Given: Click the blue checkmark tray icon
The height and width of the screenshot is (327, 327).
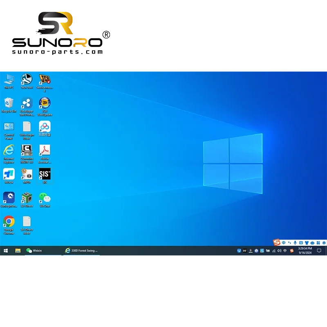Looking at the screenshot, I should coord(239,251).
